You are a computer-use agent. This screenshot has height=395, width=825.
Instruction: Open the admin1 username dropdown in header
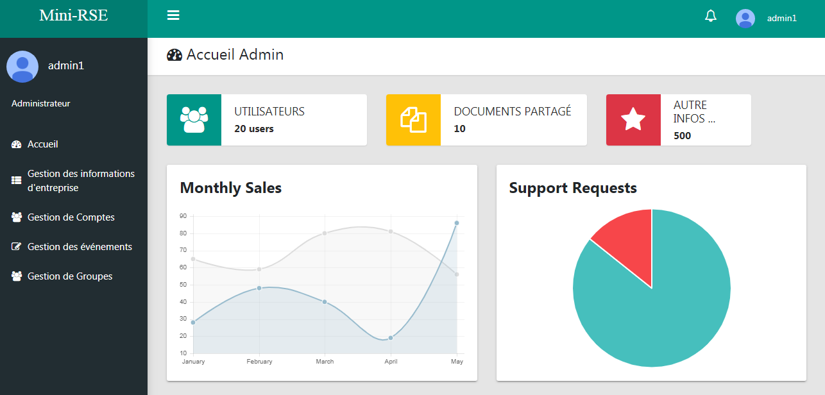tap(782, 19)
